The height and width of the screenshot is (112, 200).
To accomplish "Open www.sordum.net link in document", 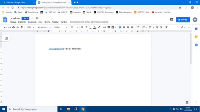I will click(56, 49).
